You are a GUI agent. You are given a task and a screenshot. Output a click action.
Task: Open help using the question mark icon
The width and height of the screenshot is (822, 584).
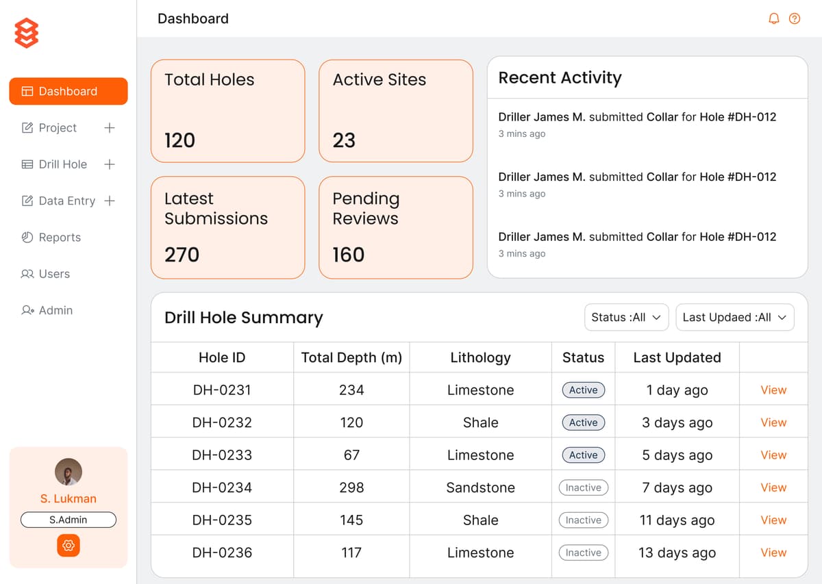[795, 18]
